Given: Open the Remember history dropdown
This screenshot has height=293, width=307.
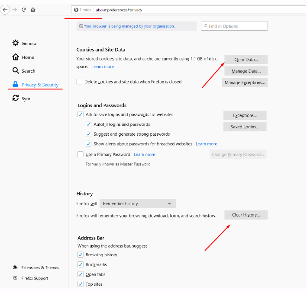Looking at the screenshot, I should [138, 204].
